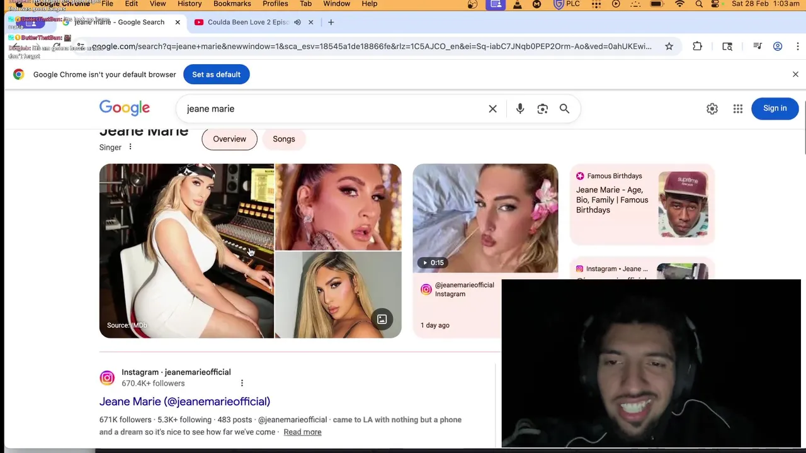Image resolution: width=806 pixels, height=453 pixels.
Task: Click the battery icon in the menu bar
Action: click(656, 4)
